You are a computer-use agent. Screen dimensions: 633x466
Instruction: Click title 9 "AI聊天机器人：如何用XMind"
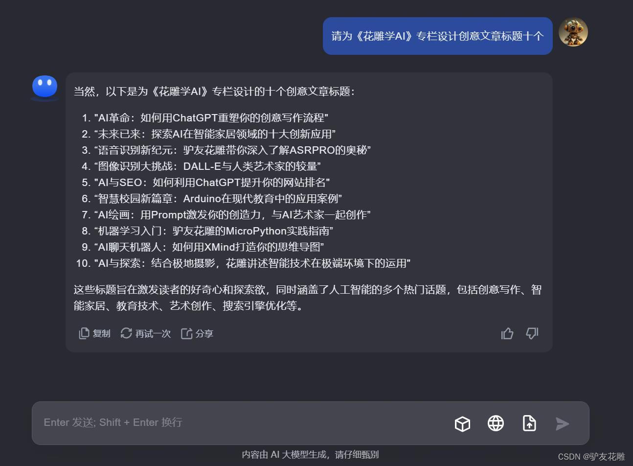click(x=209, y=247)
